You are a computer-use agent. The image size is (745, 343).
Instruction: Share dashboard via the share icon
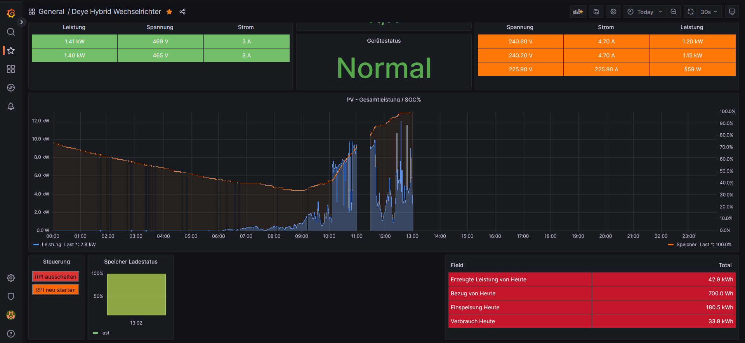(182, 12)
